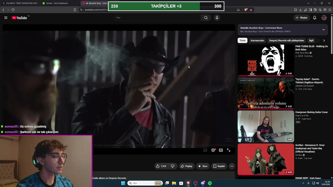333x187 pixels.
Task: Click the YouTube search magnifier button
Action: pos(206,18)
